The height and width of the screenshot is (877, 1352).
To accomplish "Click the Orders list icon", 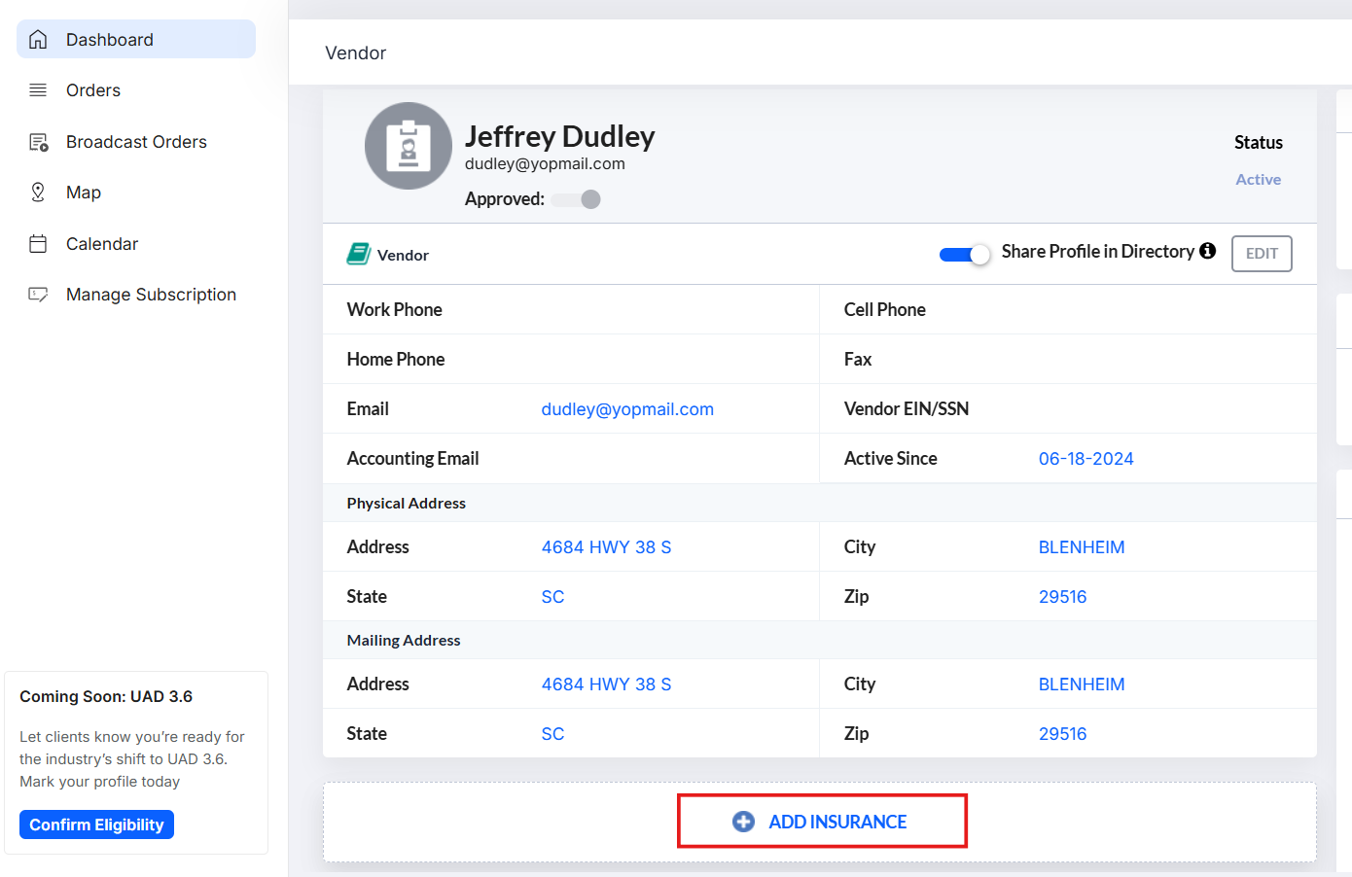I will click(x=38, y=90).
